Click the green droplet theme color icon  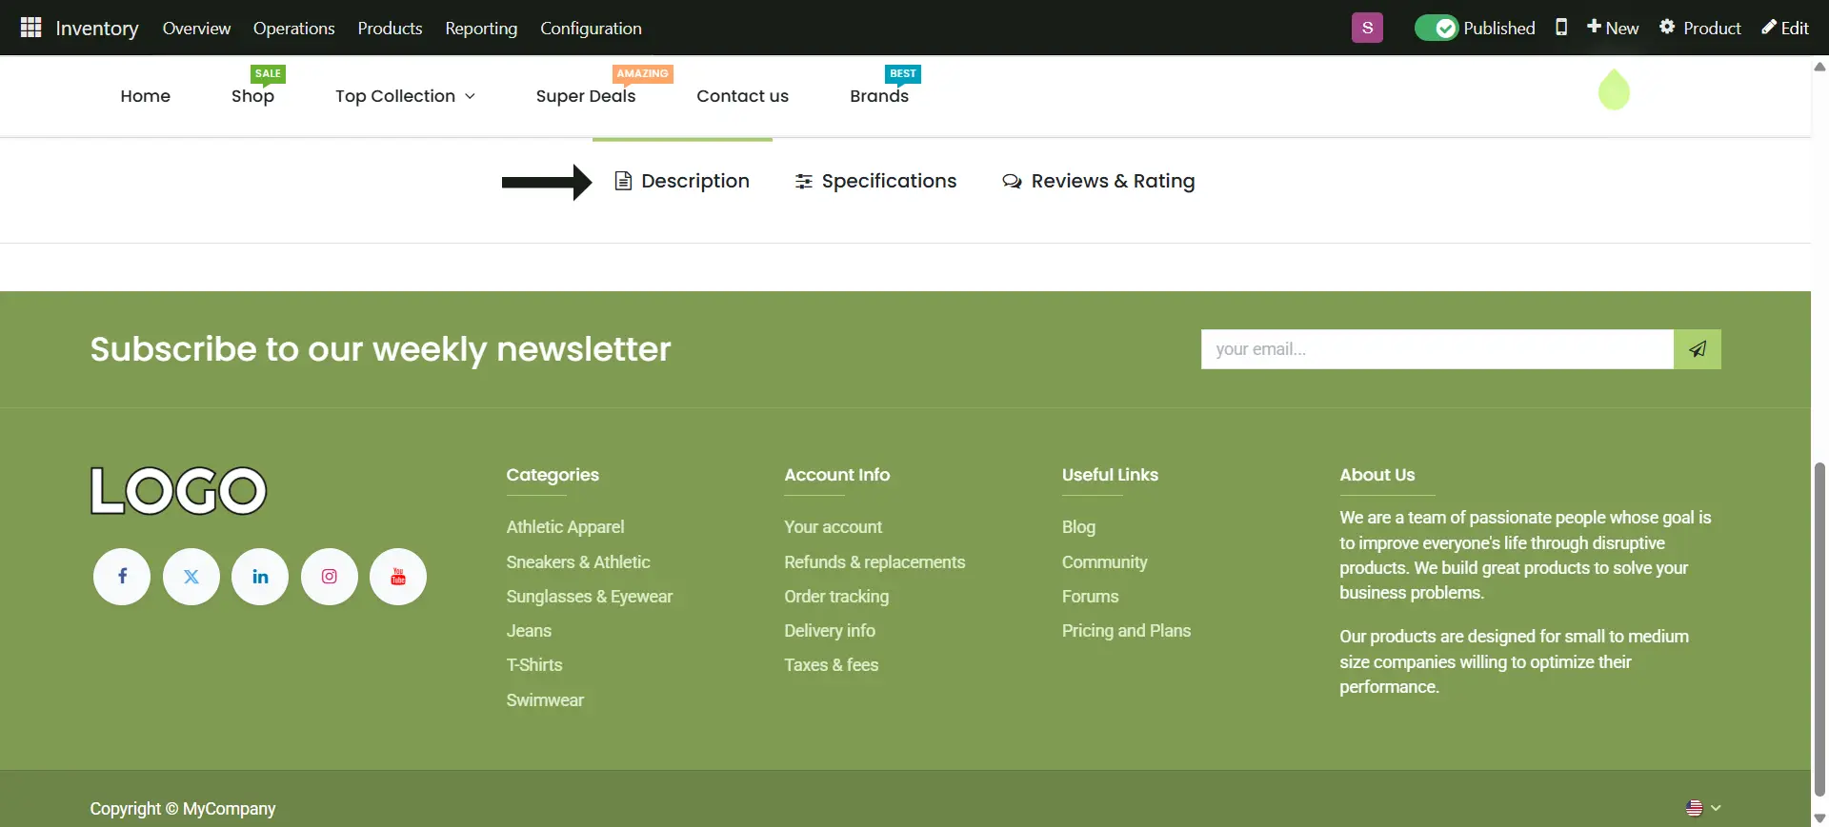(1614, 90)
